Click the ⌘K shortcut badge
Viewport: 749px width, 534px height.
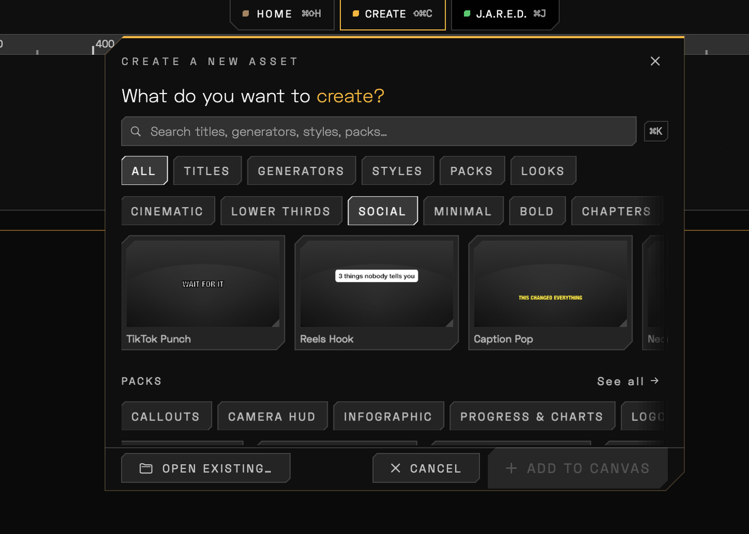pos(656,131)
